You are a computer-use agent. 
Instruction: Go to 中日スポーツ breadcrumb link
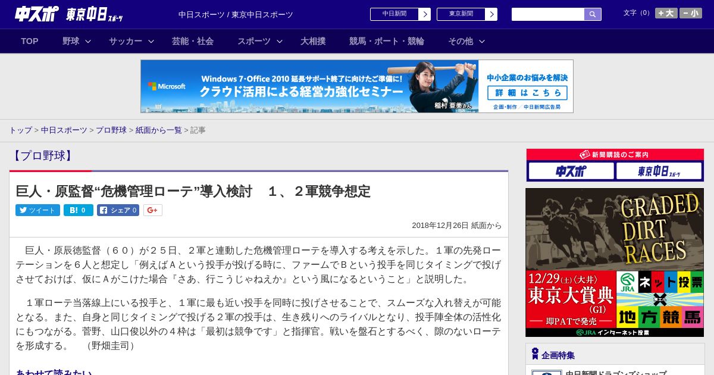point(64,130)
